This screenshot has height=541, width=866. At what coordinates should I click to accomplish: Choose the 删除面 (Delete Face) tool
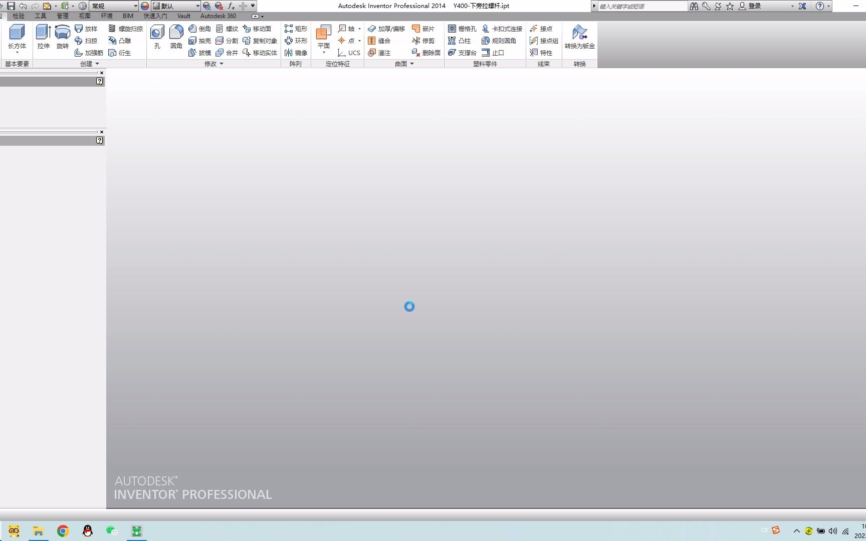point(426,53)
